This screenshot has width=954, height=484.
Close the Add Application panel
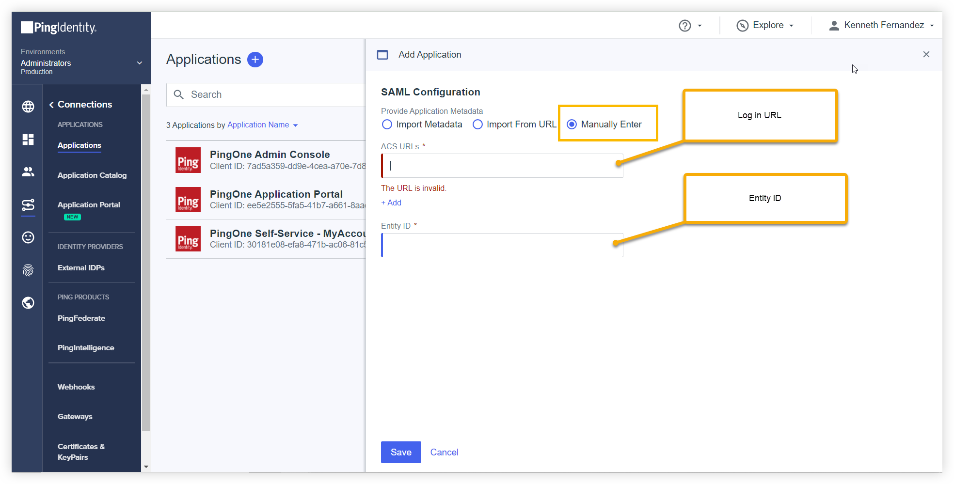tap(926, 54)
